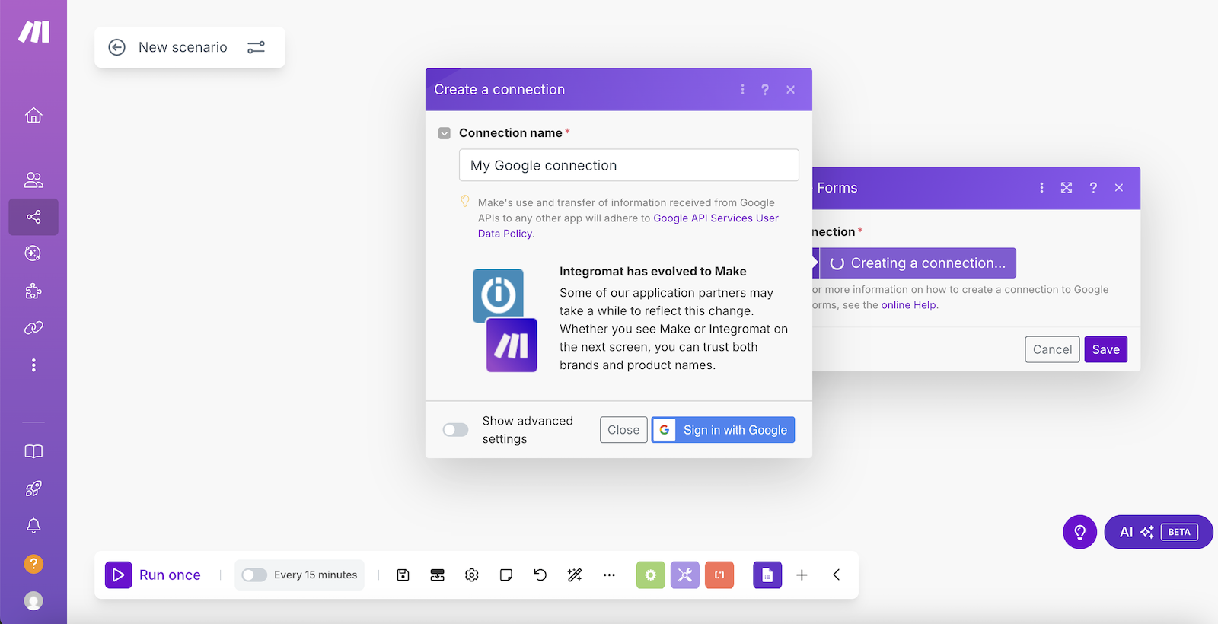This screenshot has height=624, width=1218.
Task: Open the More ellipsis in left sidebar
Action: tap(33, 365)
